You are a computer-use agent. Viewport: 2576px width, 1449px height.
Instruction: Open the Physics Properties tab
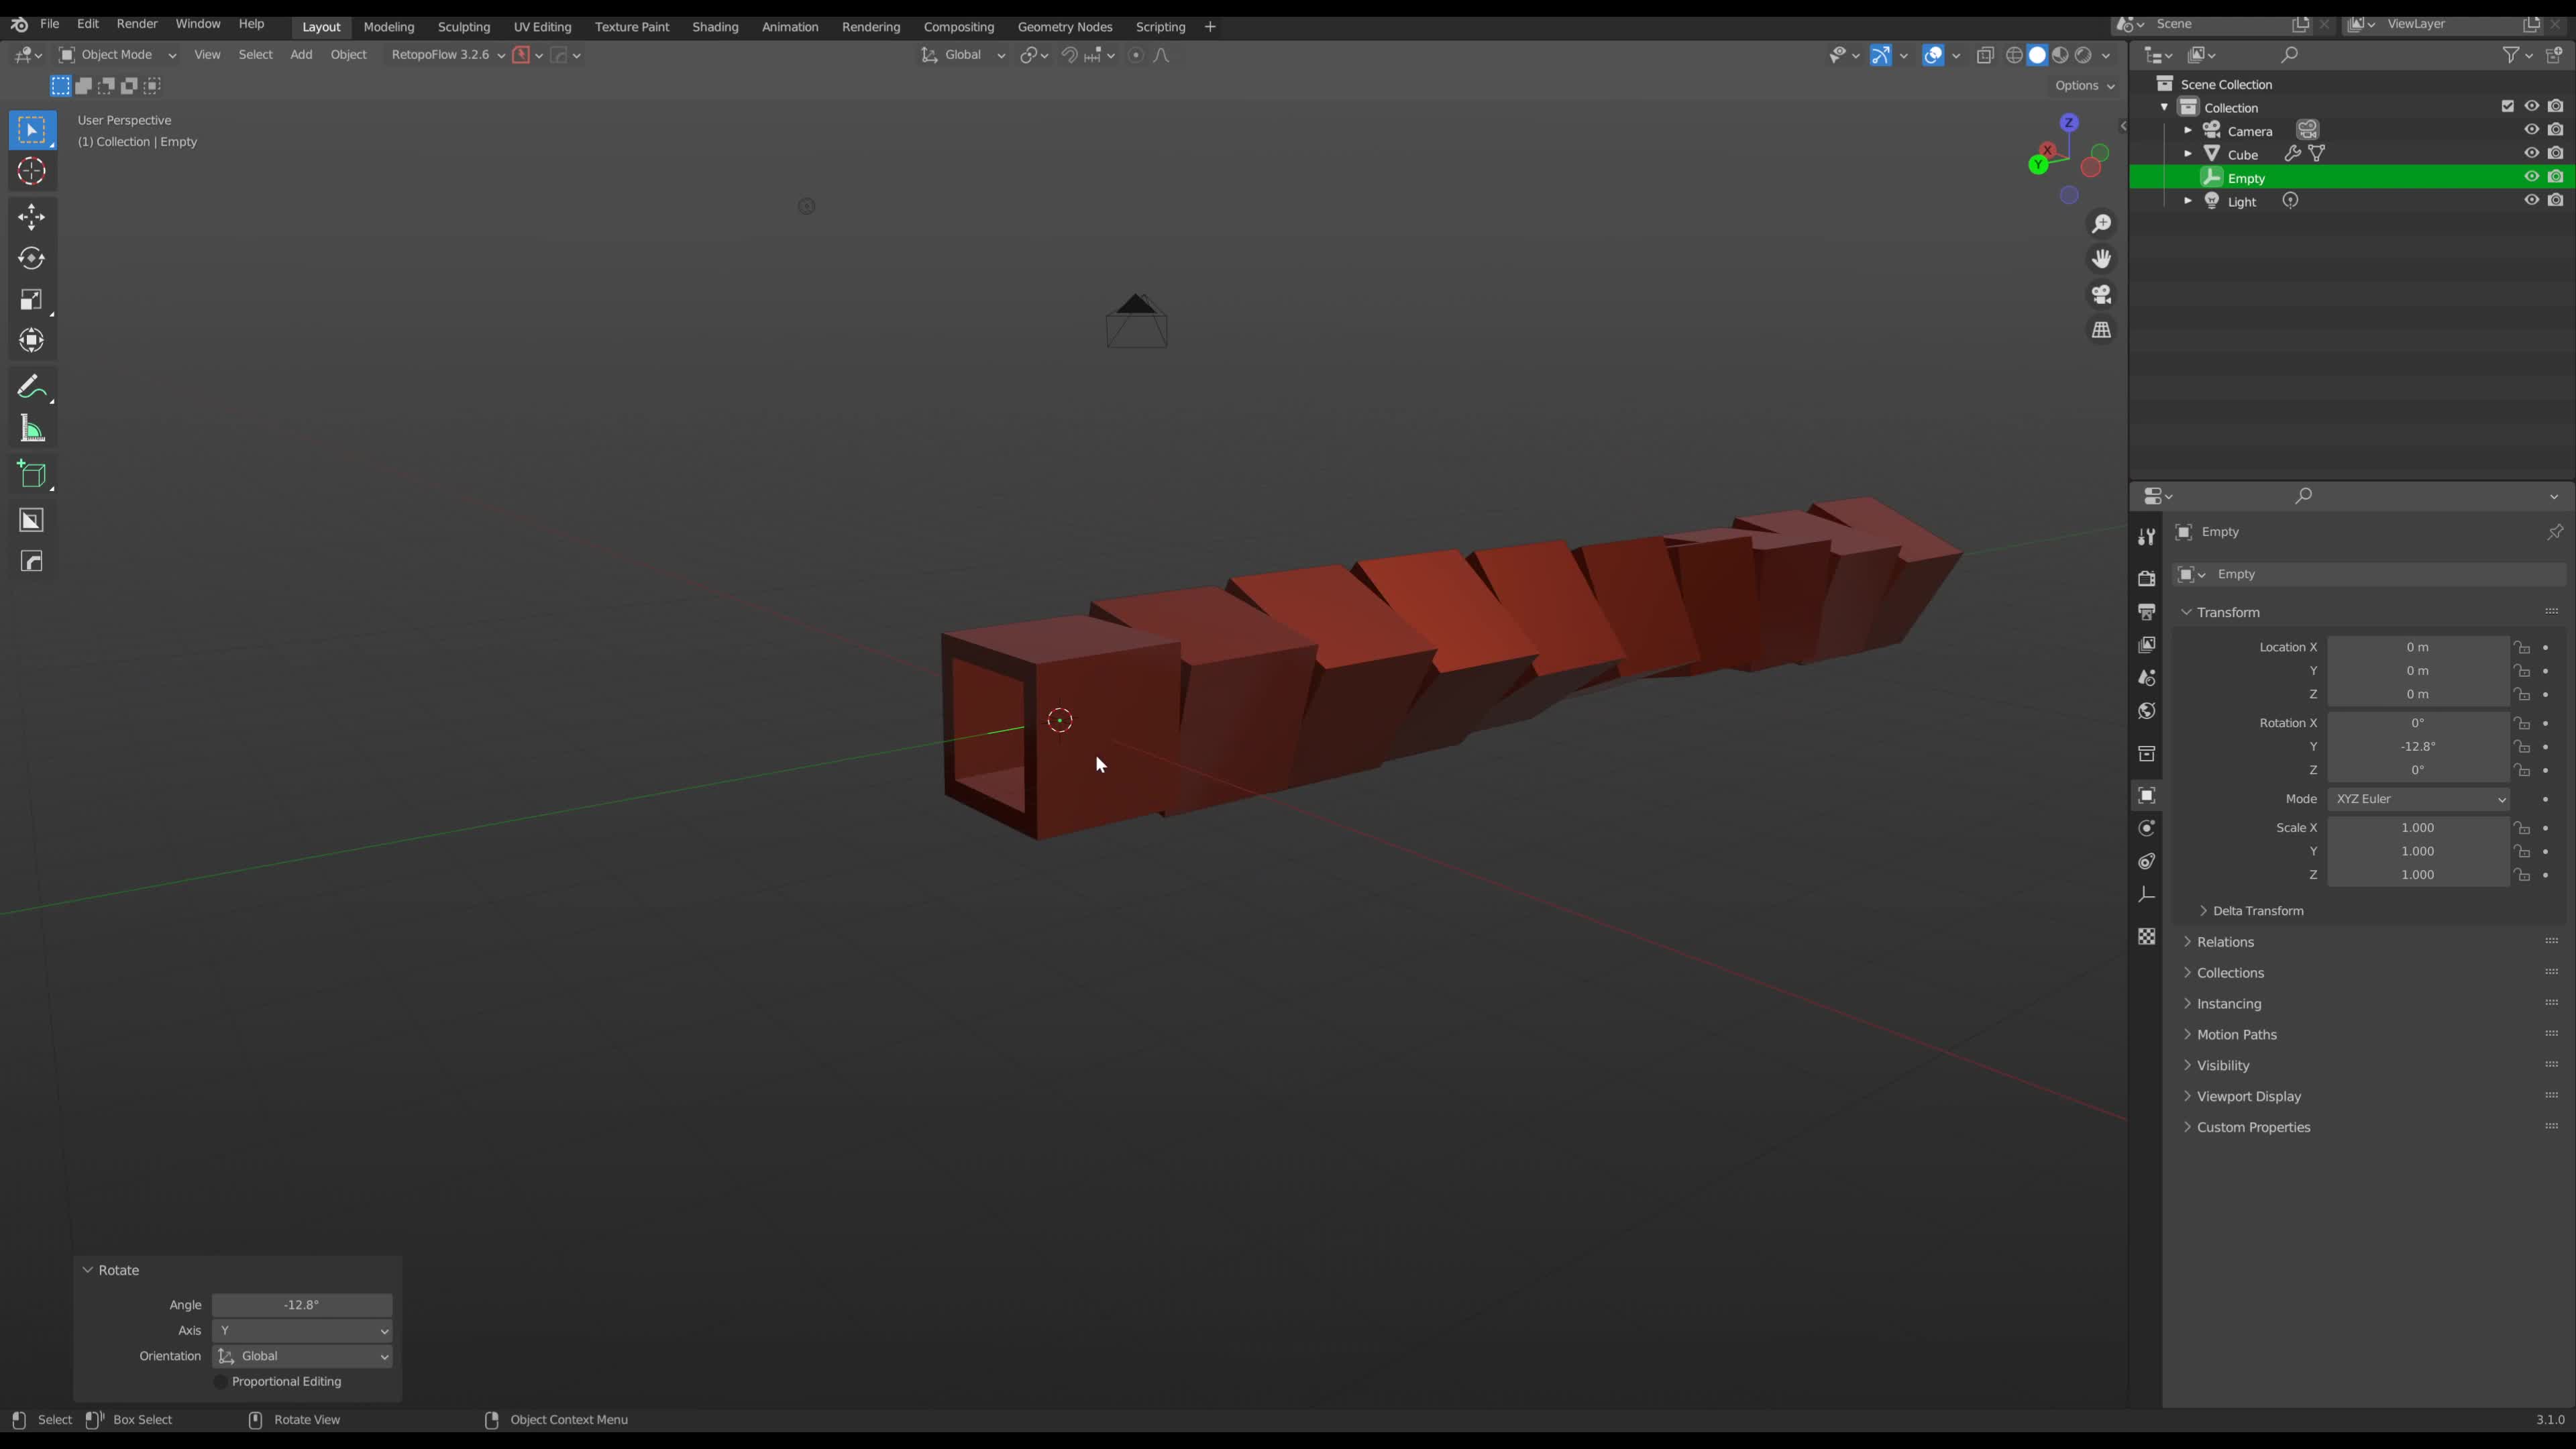point(2146,827)
